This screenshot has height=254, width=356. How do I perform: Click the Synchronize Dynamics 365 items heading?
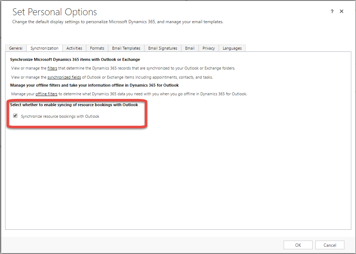(75, 59)
